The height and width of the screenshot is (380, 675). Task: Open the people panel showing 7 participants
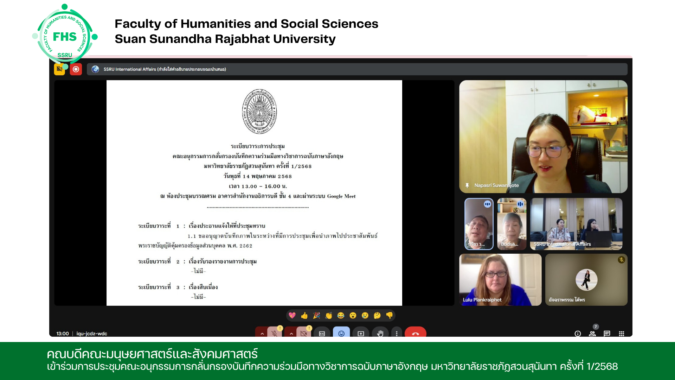point(592,334)
